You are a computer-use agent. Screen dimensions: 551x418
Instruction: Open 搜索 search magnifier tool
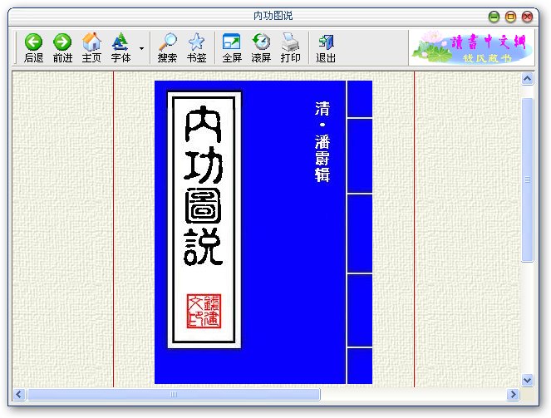167,47
